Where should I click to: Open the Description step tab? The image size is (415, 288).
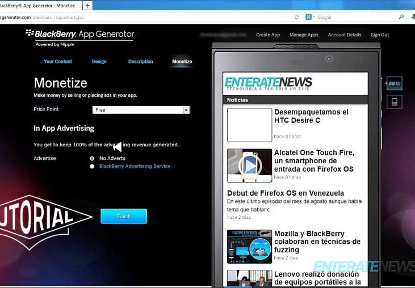tap(140, 61)
